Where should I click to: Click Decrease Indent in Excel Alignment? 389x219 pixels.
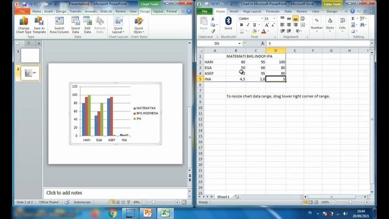(x=283, y=31)
